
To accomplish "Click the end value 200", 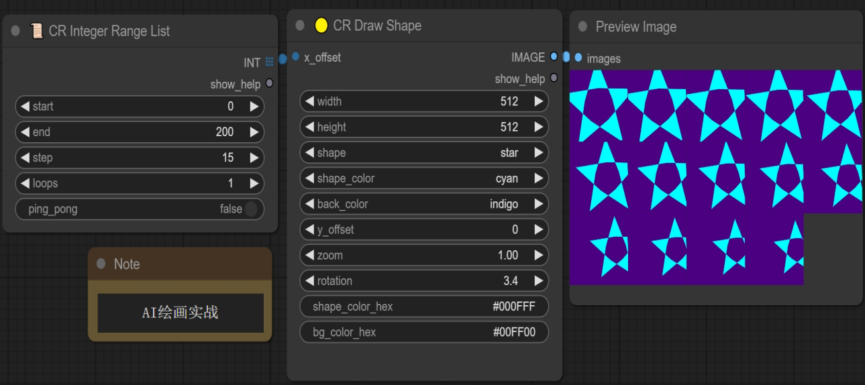I will pos(225,132).
